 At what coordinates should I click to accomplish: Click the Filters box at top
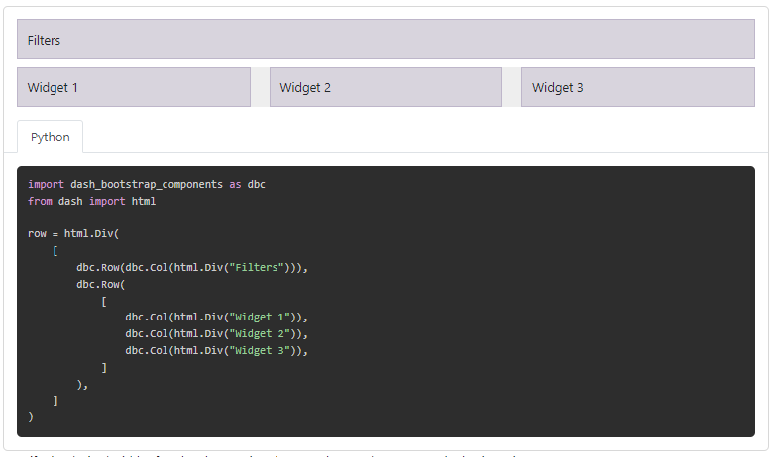(x=386, y=40)
